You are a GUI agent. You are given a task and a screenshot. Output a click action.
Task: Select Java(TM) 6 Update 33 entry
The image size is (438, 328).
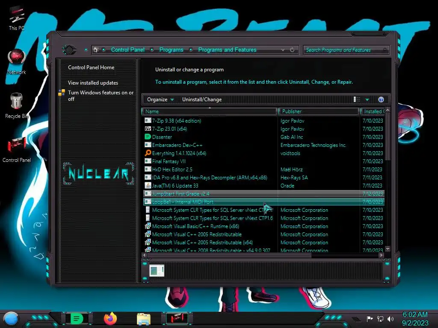[263, 185]
